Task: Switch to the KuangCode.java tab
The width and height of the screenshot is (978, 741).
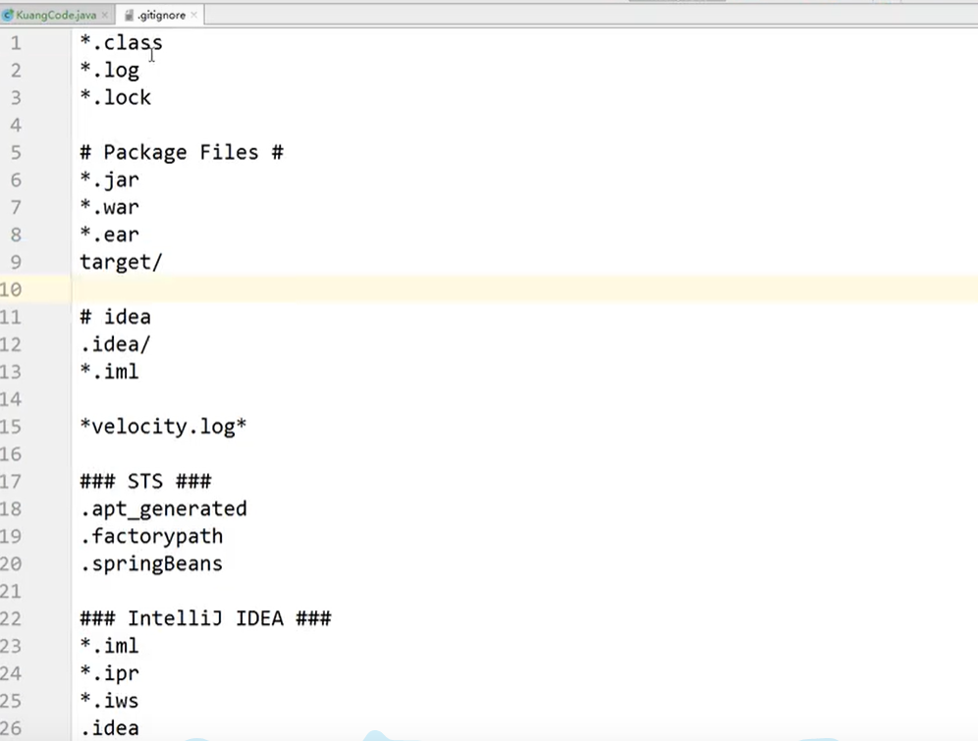Action: [x=56, y=15]
